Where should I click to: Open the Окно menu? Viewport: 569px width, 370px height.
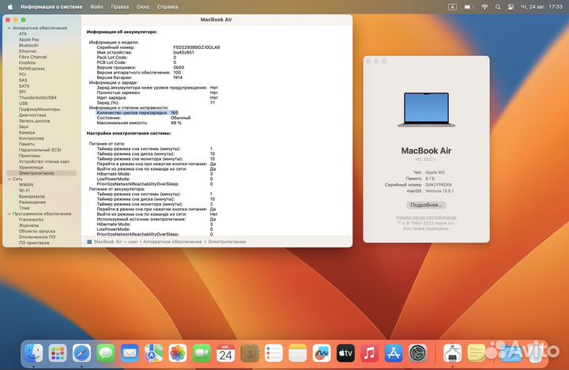pos(143,6)
